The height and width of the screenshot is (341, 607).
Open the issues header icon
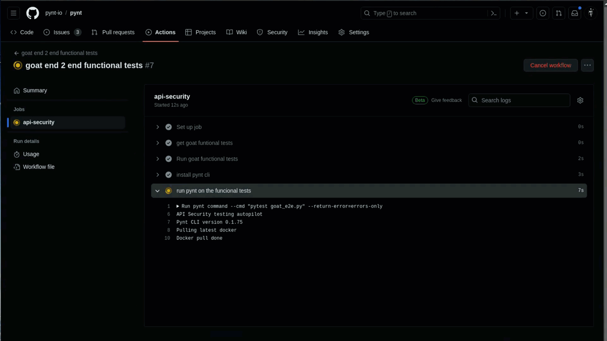click(543, 13)
